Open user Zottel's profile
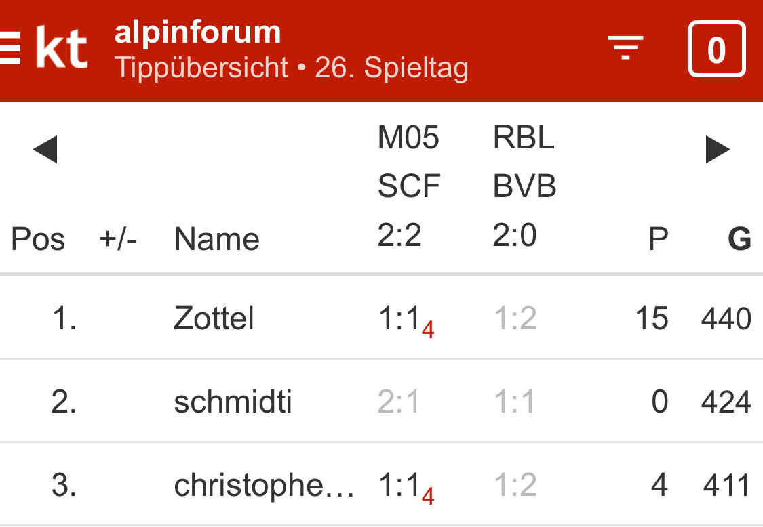763x527 pixels. point(214,318)
